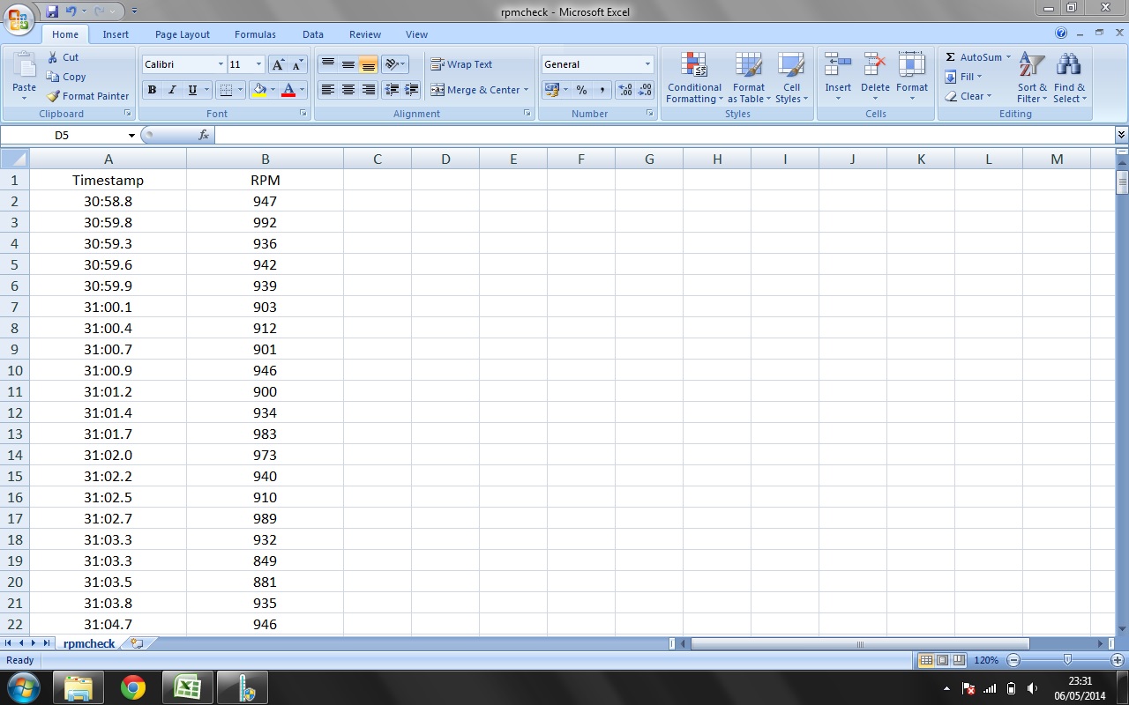Image resolution: width=1129 pixels, height=705 pixels.
Task: Click the formula bar input
Action: (664, 136)
